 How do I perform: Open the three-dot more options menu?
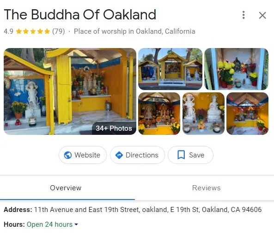pyautogui.click(x=244, y=15)
